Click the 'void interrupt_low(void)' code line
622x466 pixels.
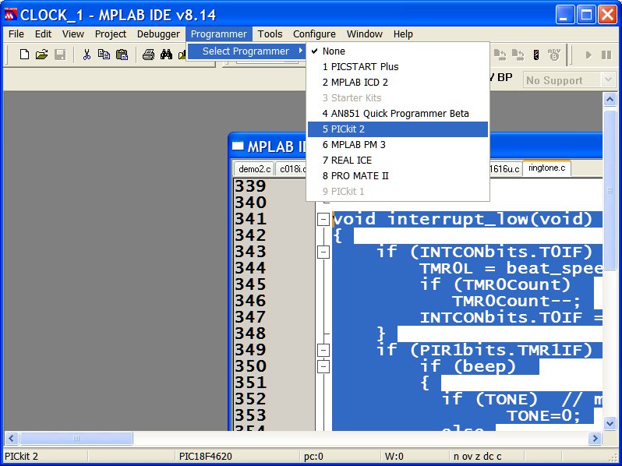click(462, 219)
